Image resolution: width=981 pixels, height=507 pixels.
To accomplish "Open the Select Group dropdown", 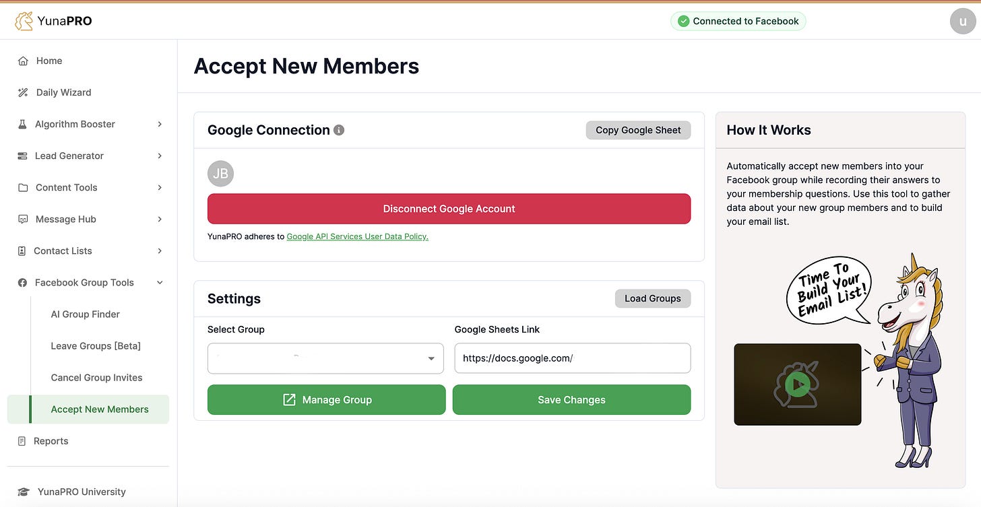I will point(325,358).
